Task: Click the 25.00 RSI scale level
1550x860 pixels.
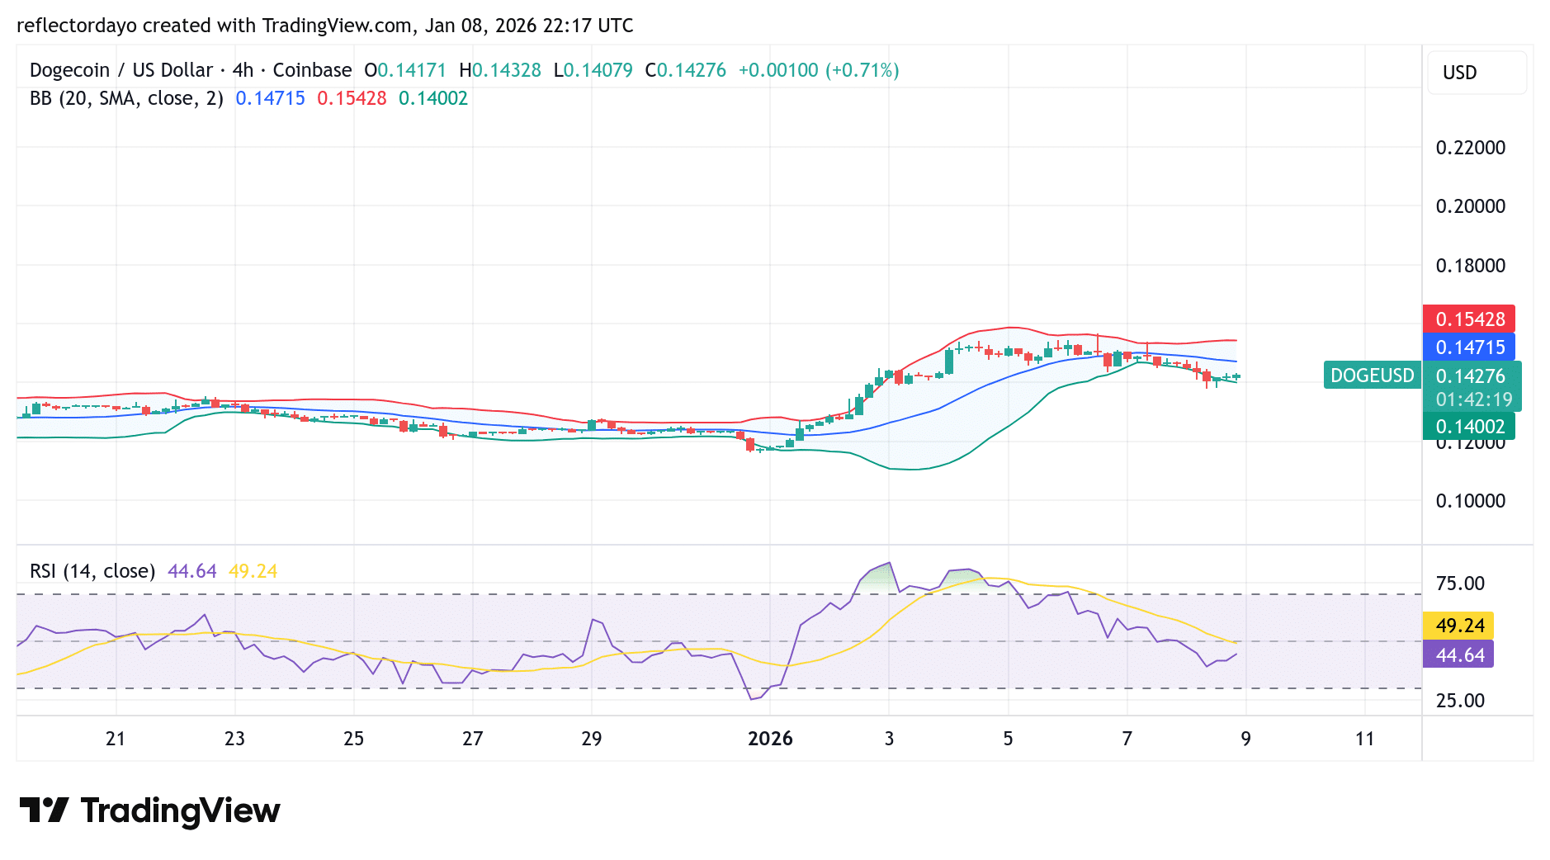Action: 1459,701
